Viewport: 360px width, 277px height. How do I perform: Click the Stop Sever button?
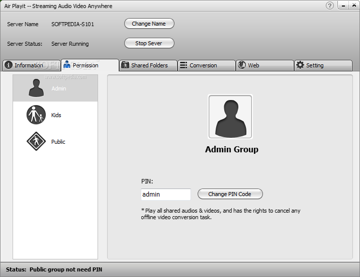point(149,43)
